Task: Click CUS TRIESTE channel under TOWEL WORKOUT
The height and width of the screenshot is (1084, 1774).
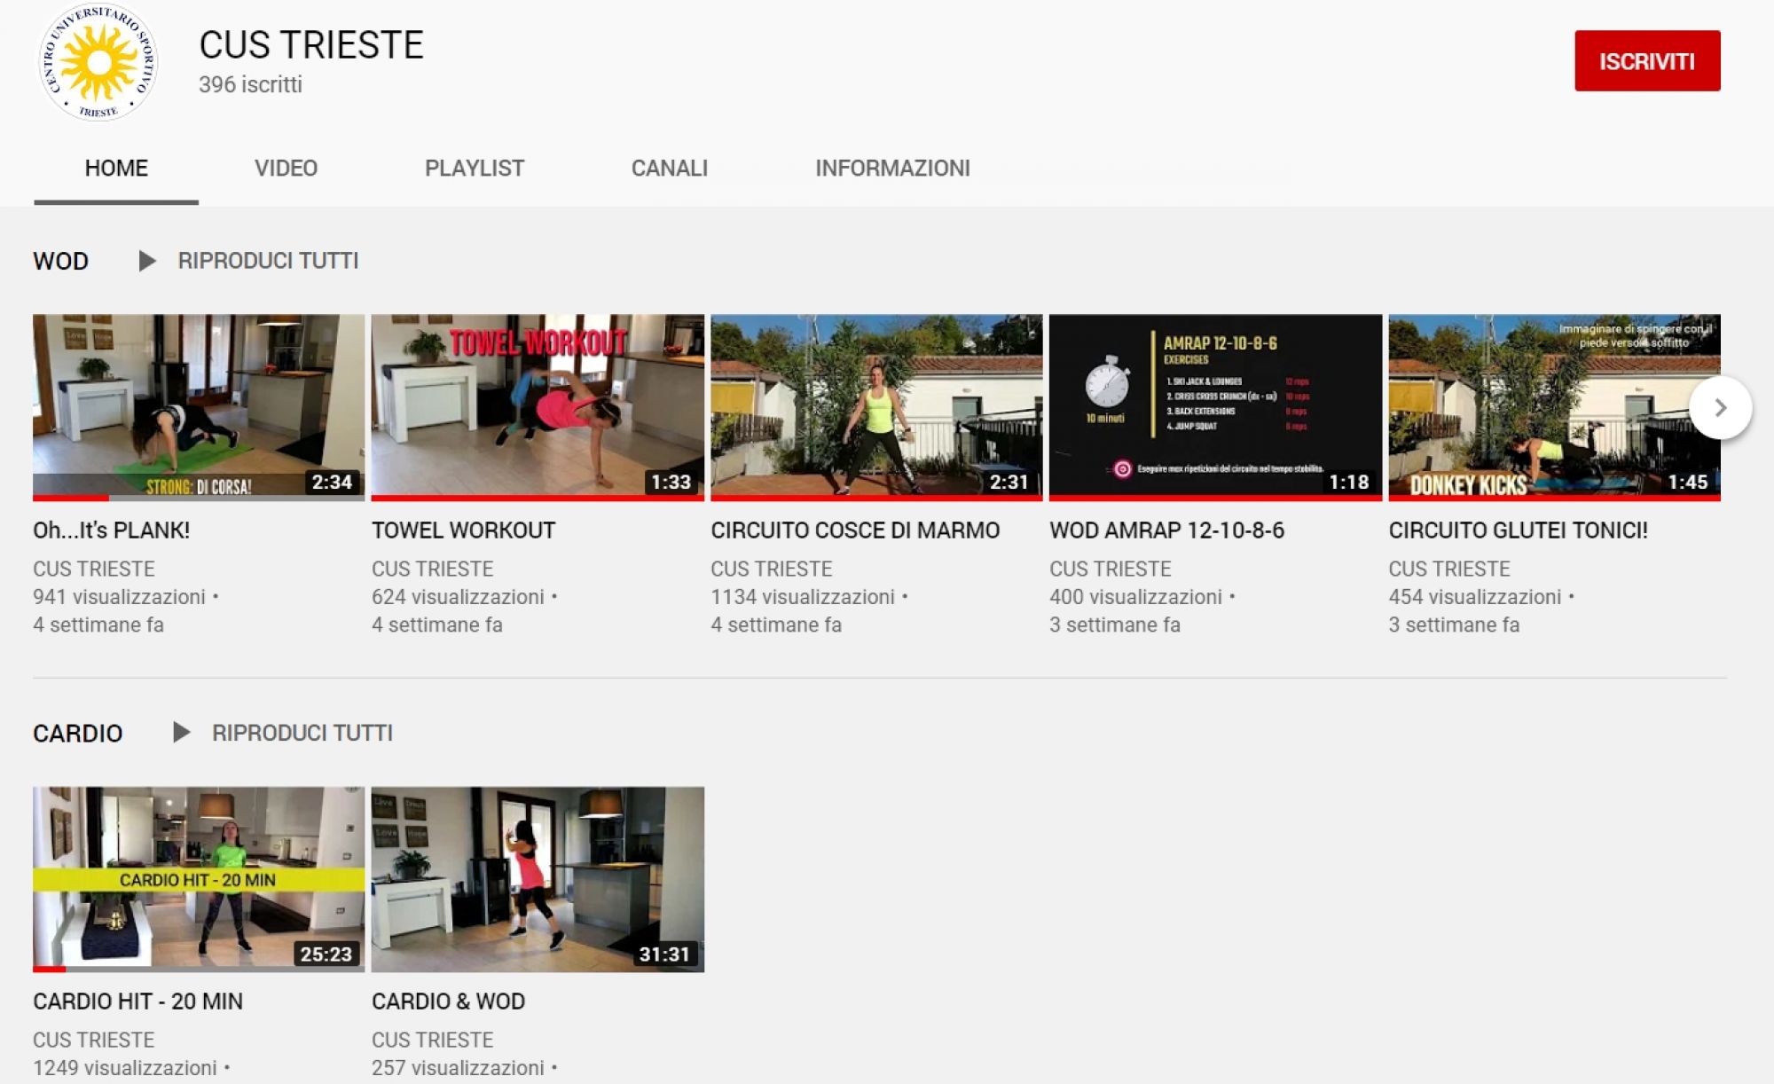Action: pyautogui.click(x=432, y=569)
